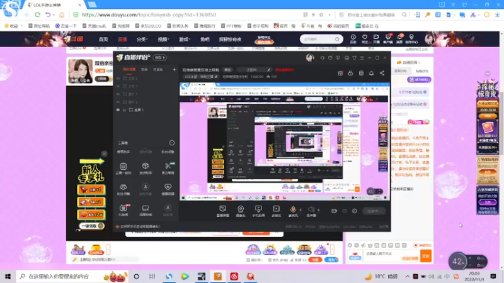Click the gift box icon in stream info bar
The height and width of the screenshot is (283, 504).
pyautogui.click(x=340, y=73)
